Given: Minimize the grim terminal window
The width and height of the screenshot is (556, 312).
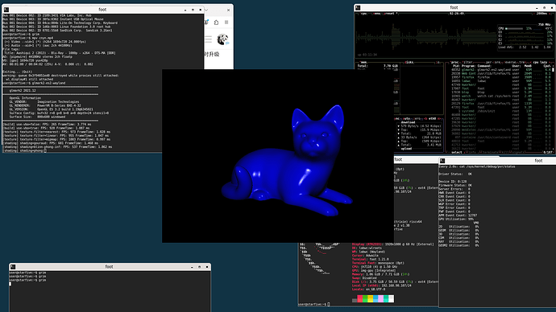Looking at the screenshot, I should pos(192,267).
